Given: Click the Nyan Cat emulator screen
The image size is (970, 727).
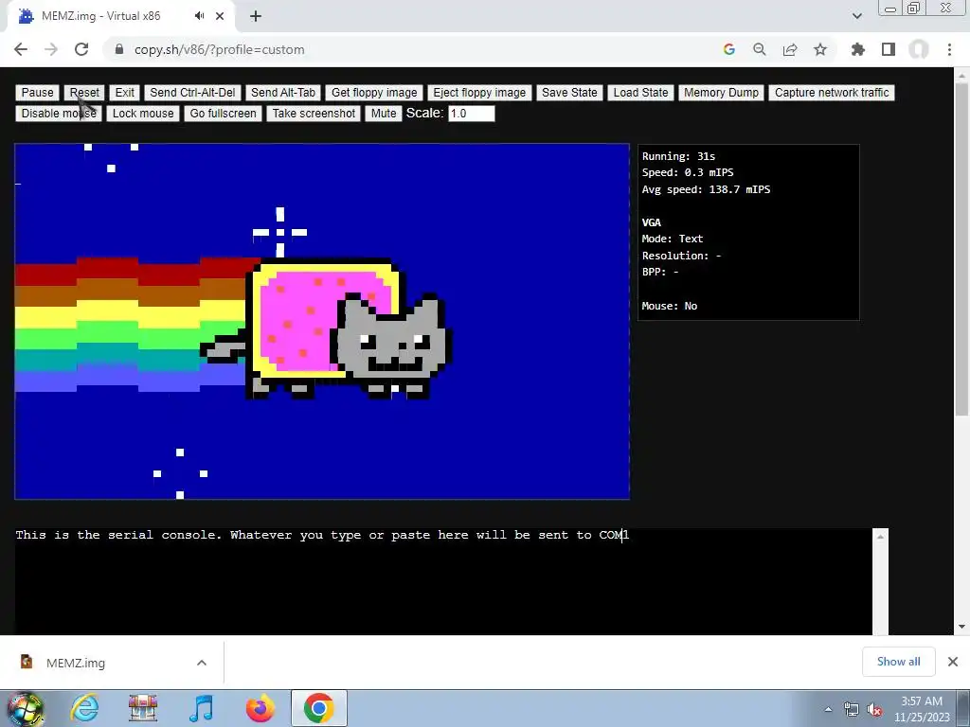Looking at the screenshot, I should pos(322,322).
